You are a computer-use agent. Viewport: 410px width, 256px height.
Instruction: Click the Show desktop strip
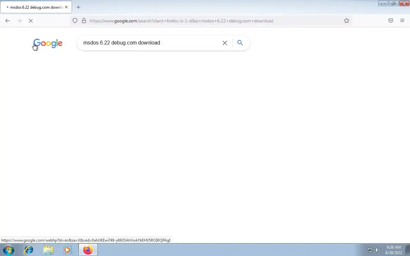coord(407,250)
